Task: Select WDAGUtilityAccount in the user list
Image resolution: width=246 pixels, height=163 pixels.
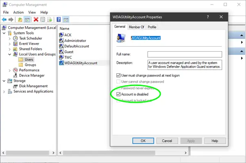Action: (x=81, y=63)
